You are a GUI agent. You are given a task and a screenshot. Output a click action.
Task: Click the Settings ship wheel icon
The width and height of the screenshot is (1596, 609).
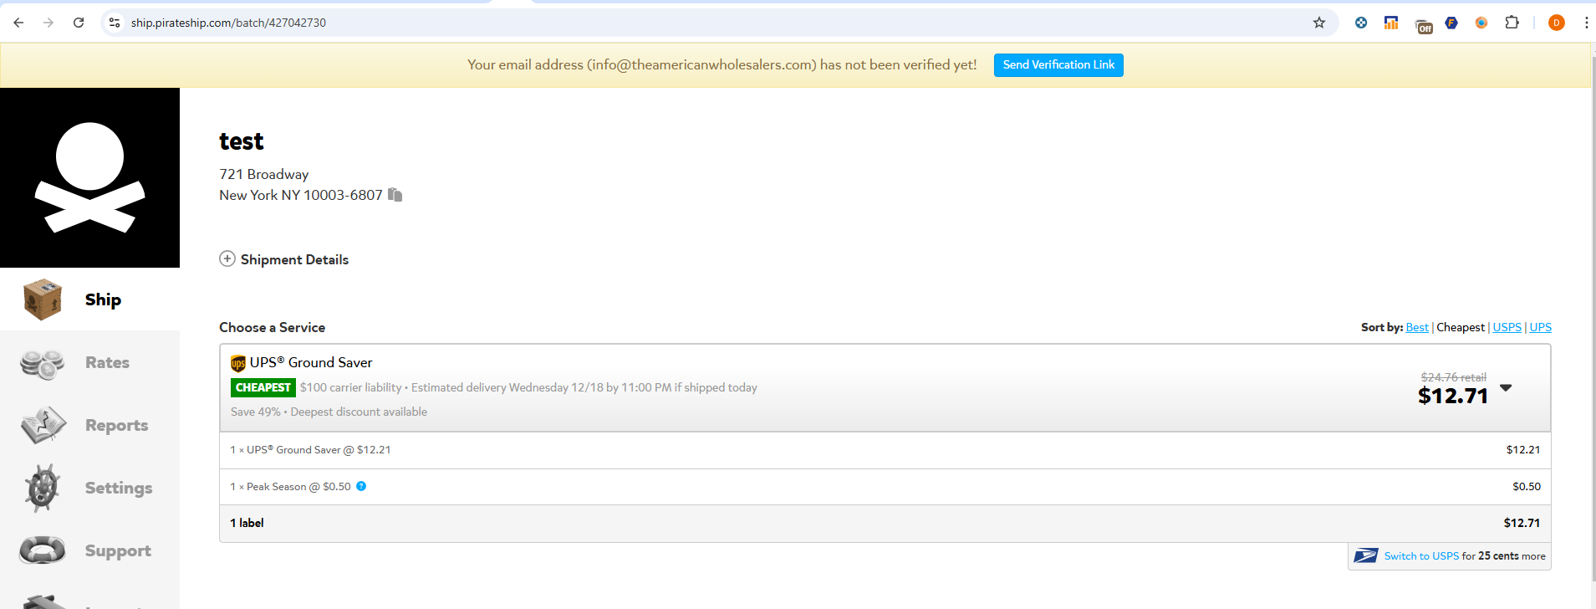(x=43, y=488)
